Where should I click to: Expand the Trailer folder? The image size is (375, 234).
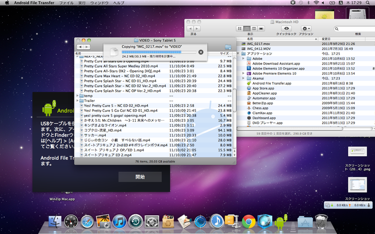click(x=77, y=101)
